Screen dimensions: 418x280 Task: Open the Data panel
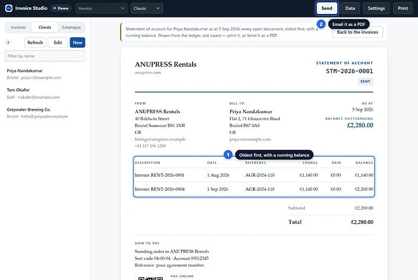(350, 8)
